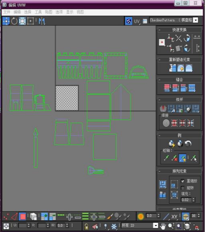Viewport: 205px width, 232px height.
Task: Click Stitch Custom blue icon
Action: tap(192, 88)
